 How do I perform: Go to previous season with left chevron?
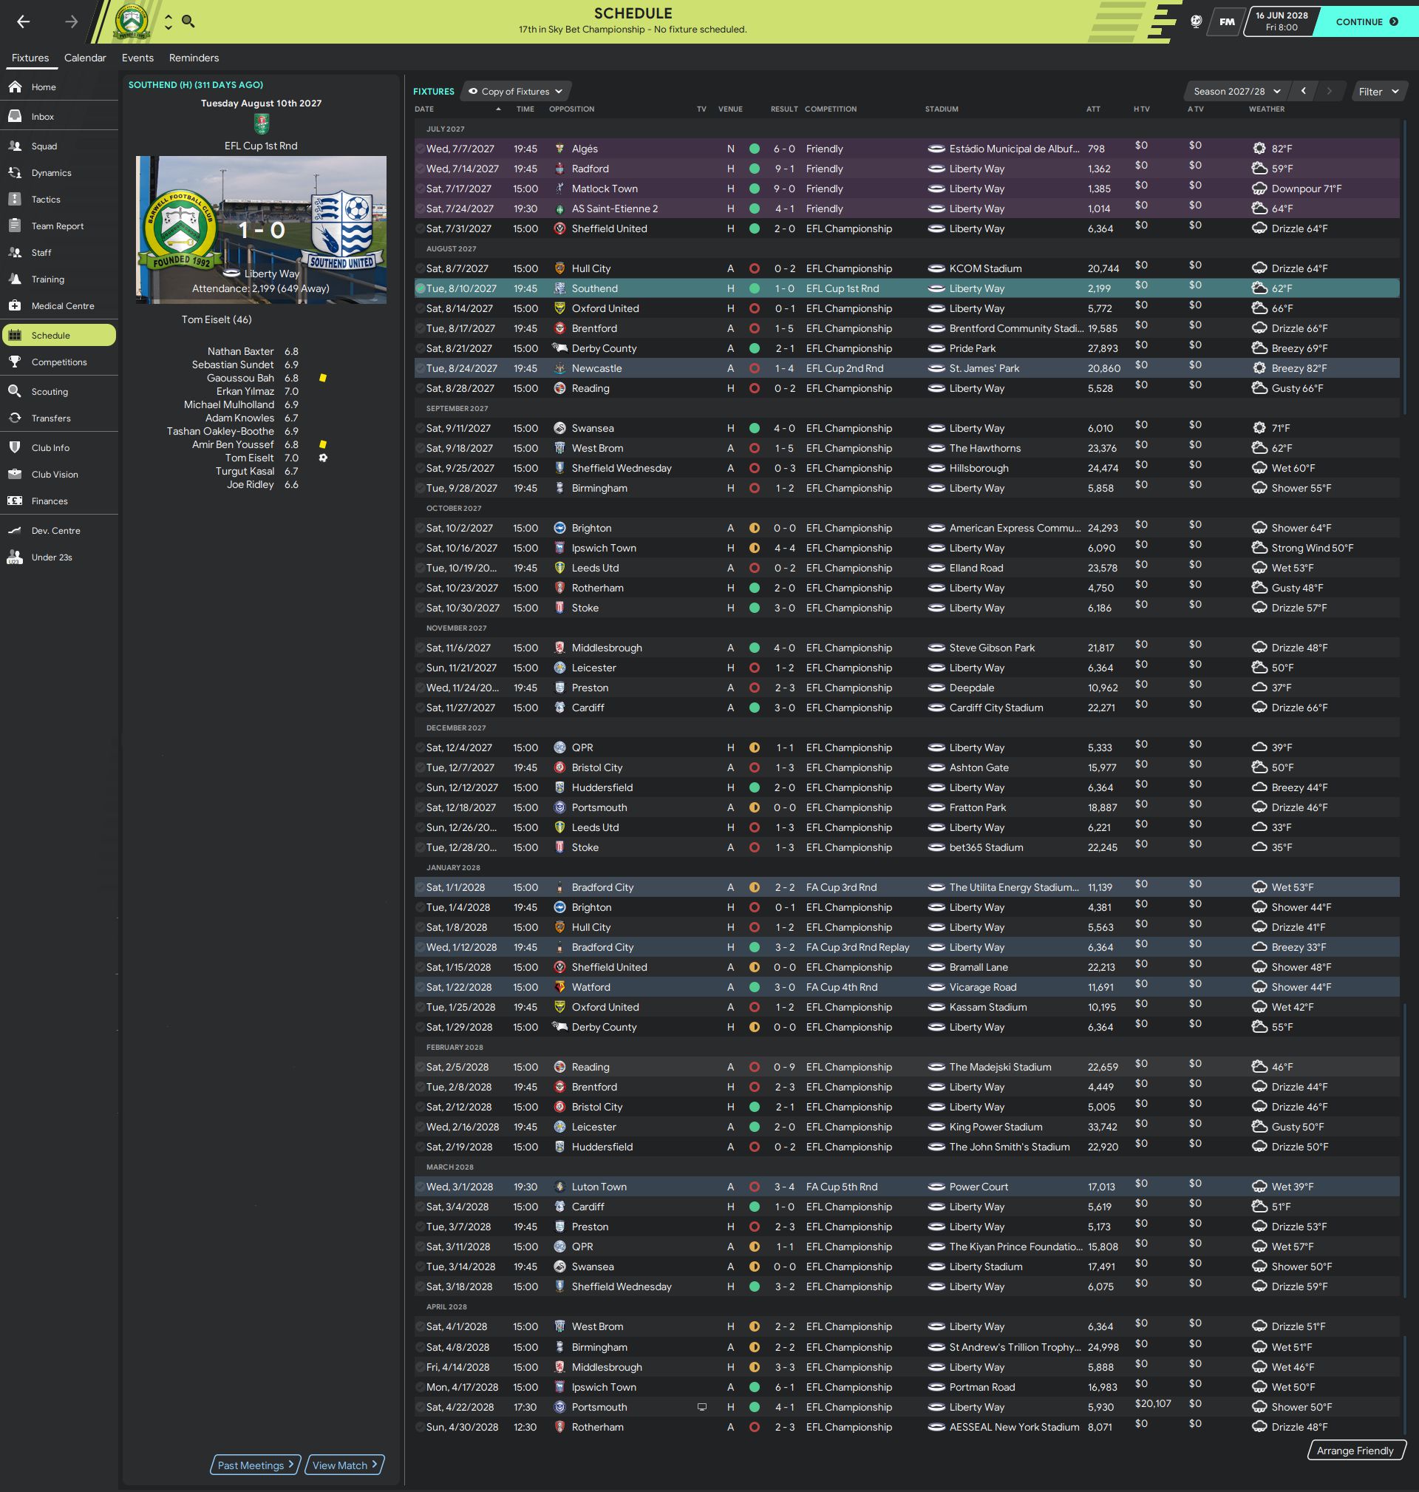1303,91
